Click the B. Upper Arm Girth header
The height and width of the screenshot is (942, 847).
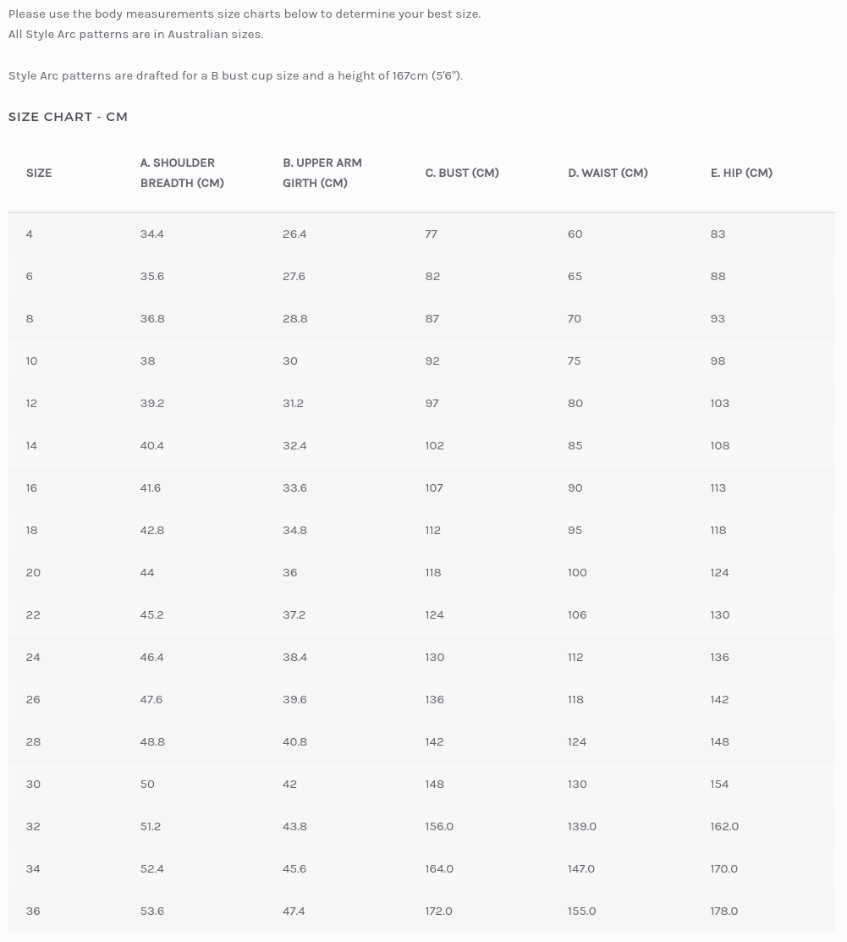tap(322, 173)
